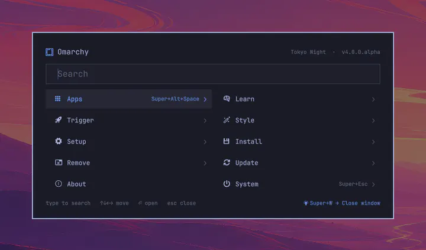Click the Remove box icon
Viewport: 426px width, 250px height.
pyautogui.click(x=59, y=163)
